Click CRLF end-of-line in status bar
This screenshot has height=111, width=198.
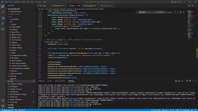(x=177, y=110)
